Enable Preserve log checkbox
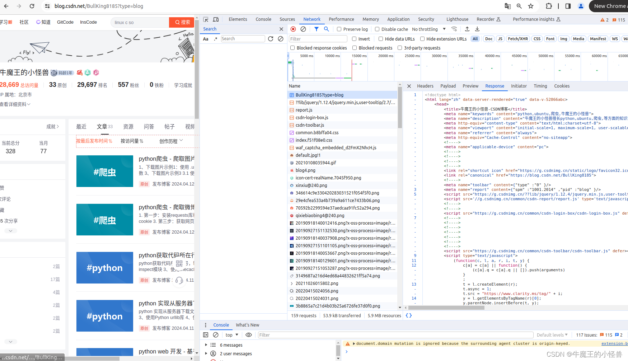Viewport: 628px width, 361px height. pyautogui.click(x=339, y=29)
